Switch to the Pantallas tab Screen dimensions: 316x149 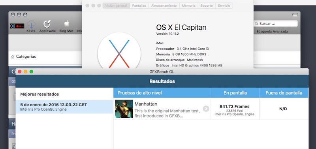[x=139, y=6]
